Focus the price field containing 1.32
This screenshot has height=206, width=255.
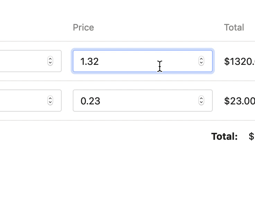point(139,61)
